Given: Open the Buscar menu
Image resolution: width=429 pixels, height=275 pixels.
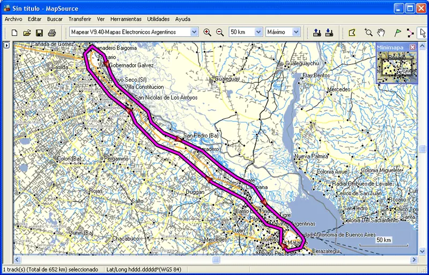Looking at the screenshot, I should (55, 19).
